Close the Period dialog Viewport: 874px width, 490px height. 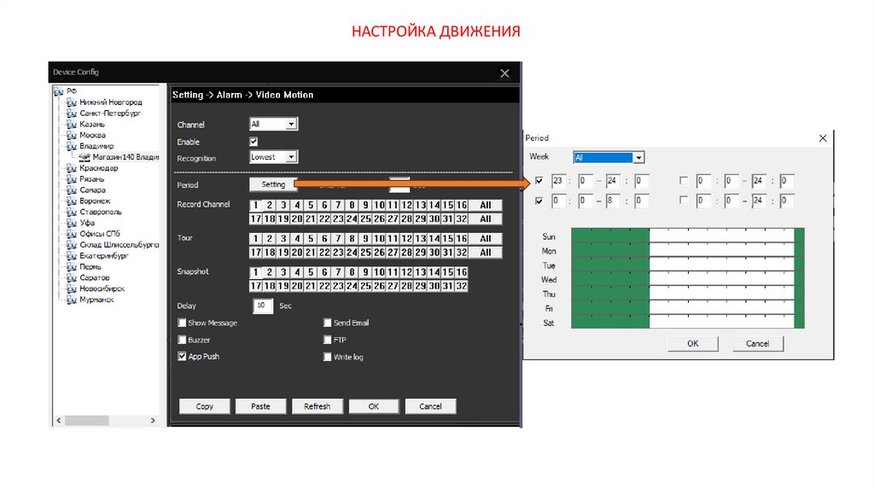pos(823,138)
